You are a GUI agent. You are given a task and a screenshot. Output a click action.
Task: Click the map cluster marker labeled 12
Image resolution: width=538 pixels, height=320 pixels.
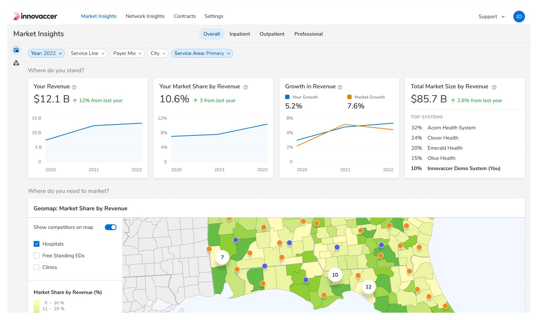(369, 287)
